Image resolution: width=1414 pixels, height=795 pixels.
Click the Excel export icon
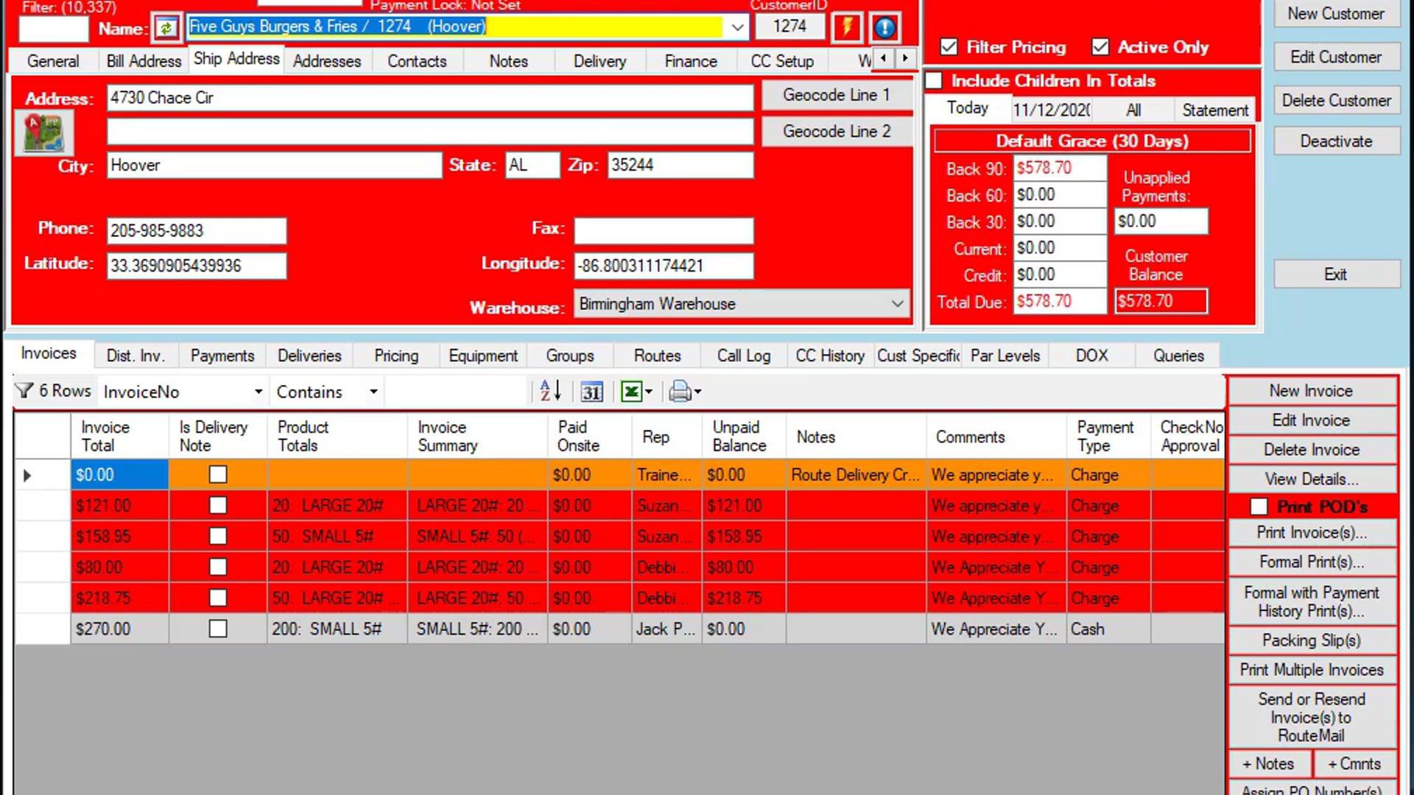coord(631,392)
